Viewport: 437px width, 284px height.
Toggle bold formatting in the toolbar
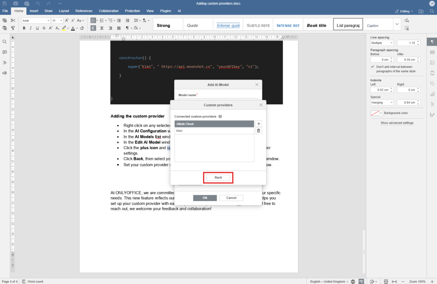24,28
